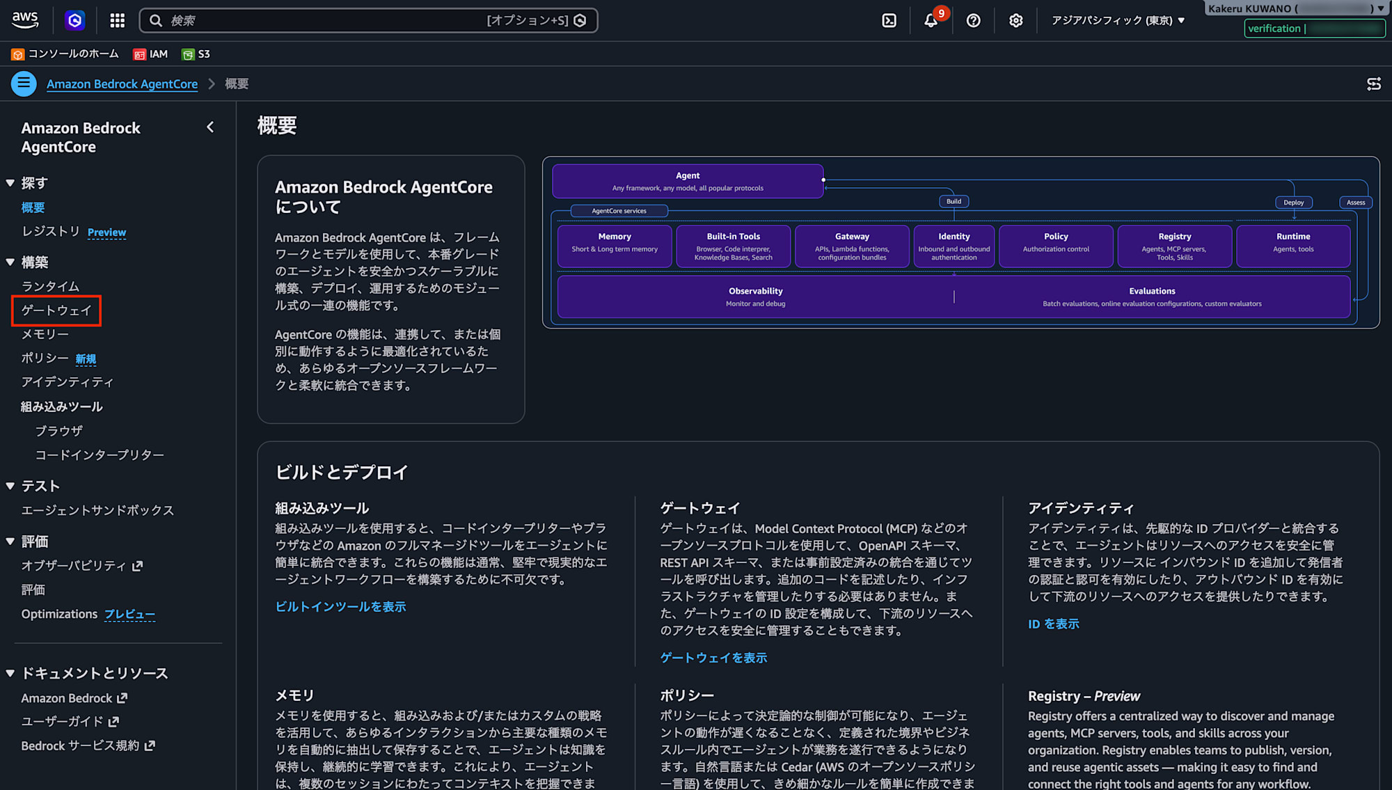
Task: Collapse the ドキュメントとリソース section
Action: coord(10,673)
